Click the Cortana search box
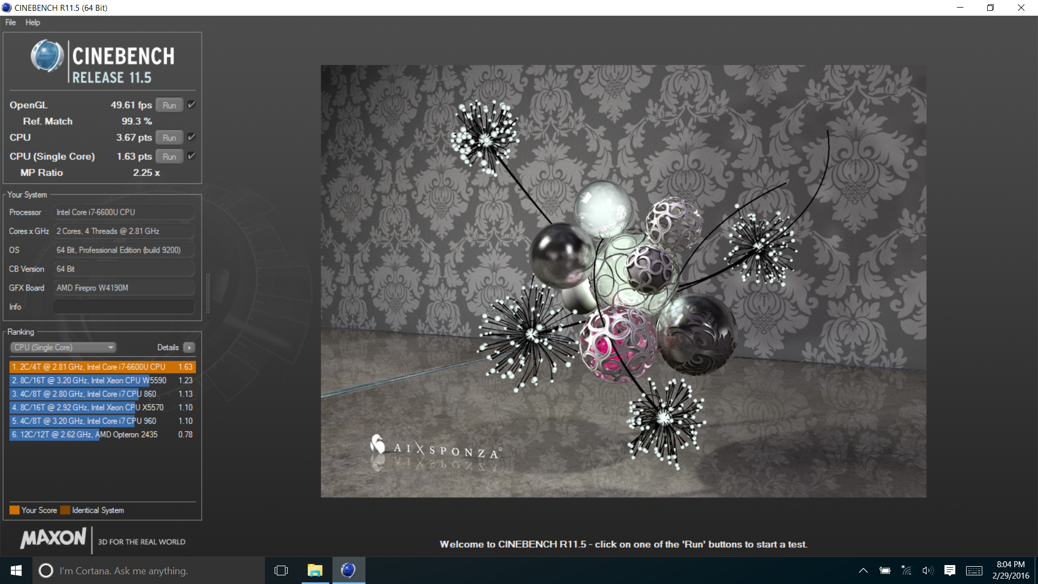Viewport: 1038px width, 584px height. coord(149,570)
